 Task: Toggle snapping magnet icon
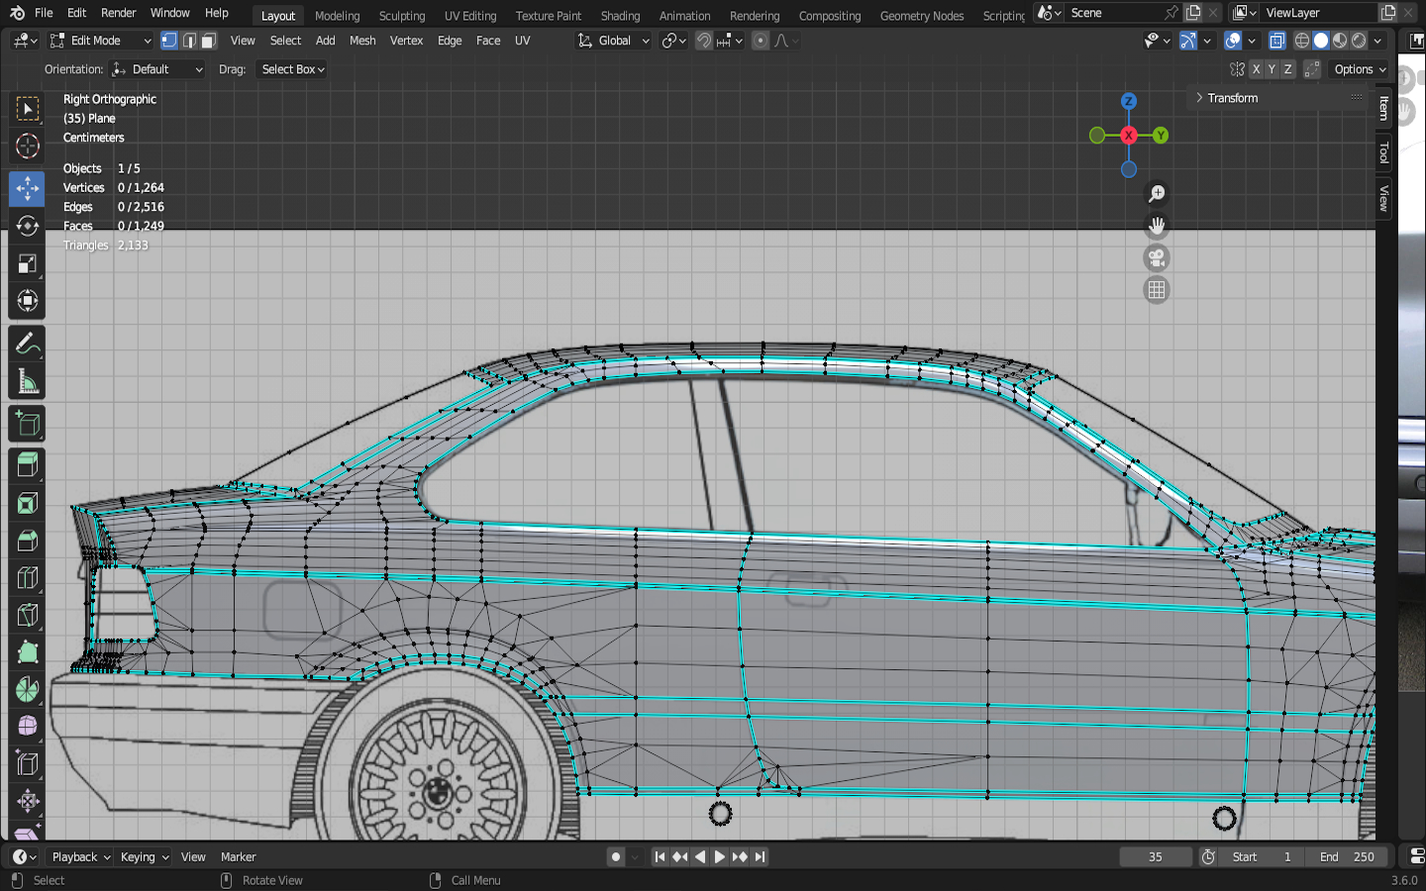coord(703,41)
